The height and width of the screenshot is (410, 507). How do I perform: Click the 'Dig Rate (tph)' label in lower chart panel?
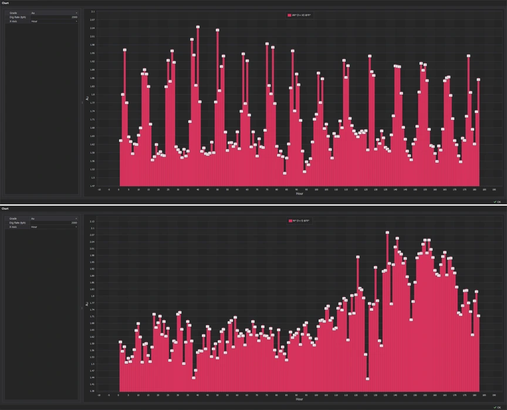coord(18,223)
